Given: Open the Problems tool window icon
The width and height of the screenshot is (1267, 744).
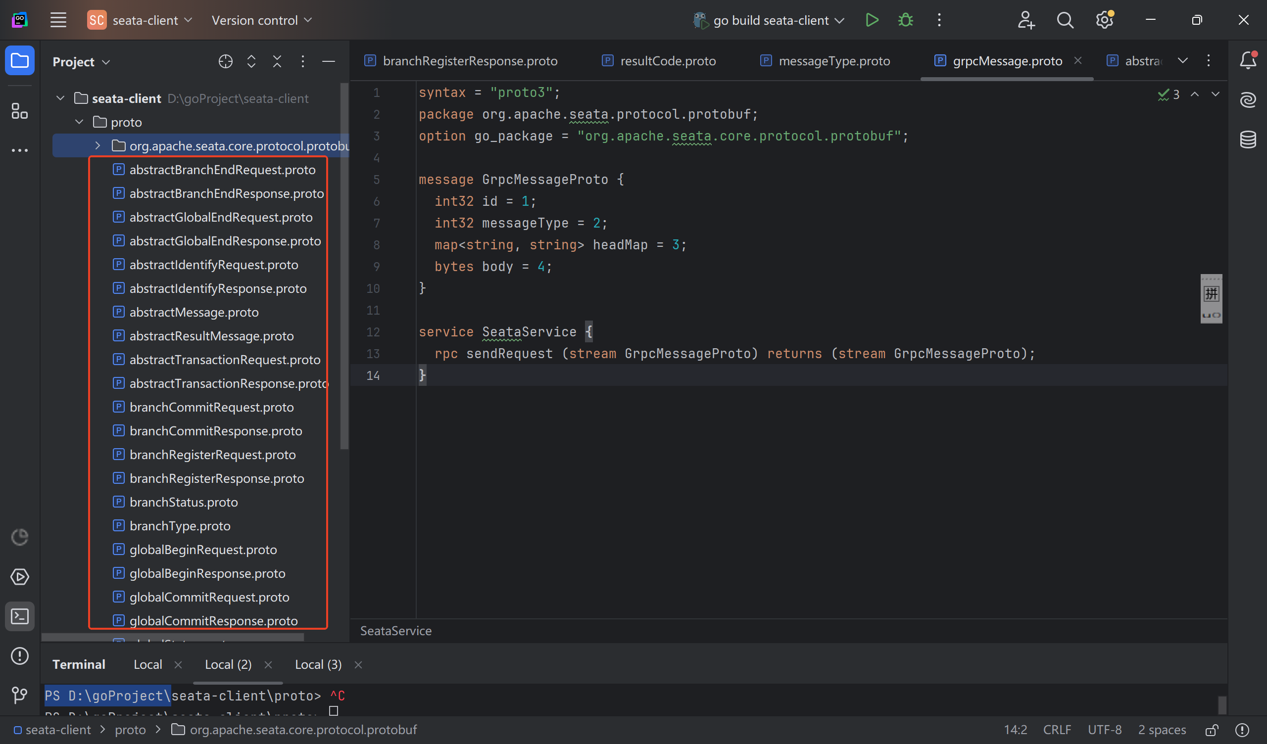Looking at the screenshot, I should coord(20,655).
